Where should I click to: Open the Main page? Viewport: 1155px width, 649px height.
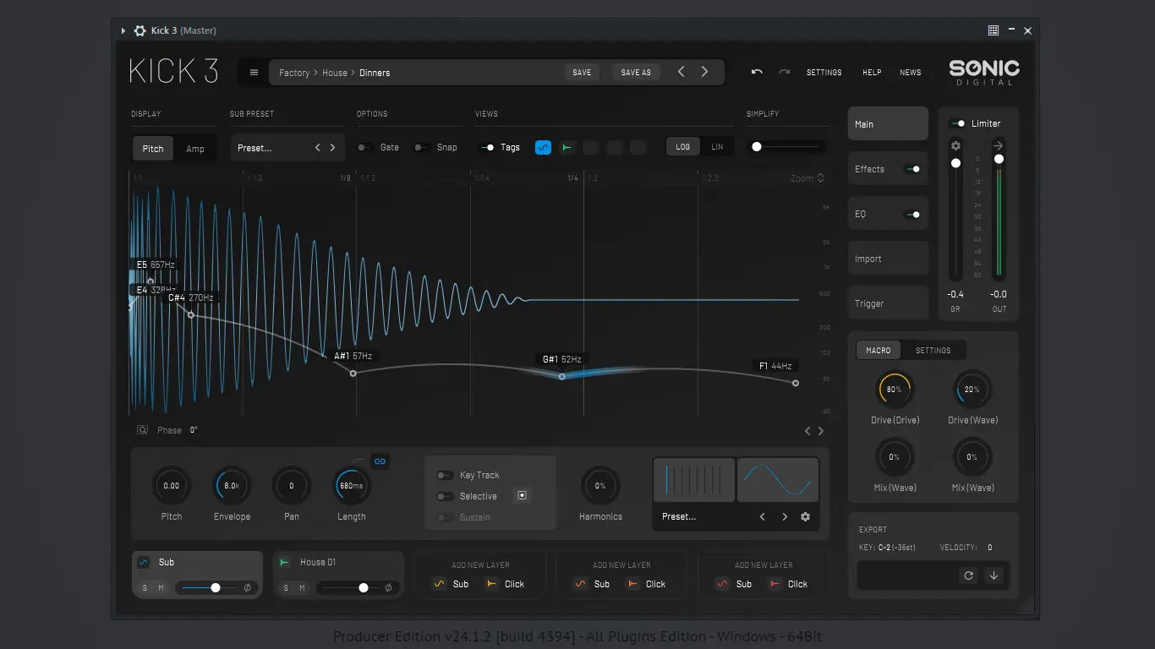point(888,124)
